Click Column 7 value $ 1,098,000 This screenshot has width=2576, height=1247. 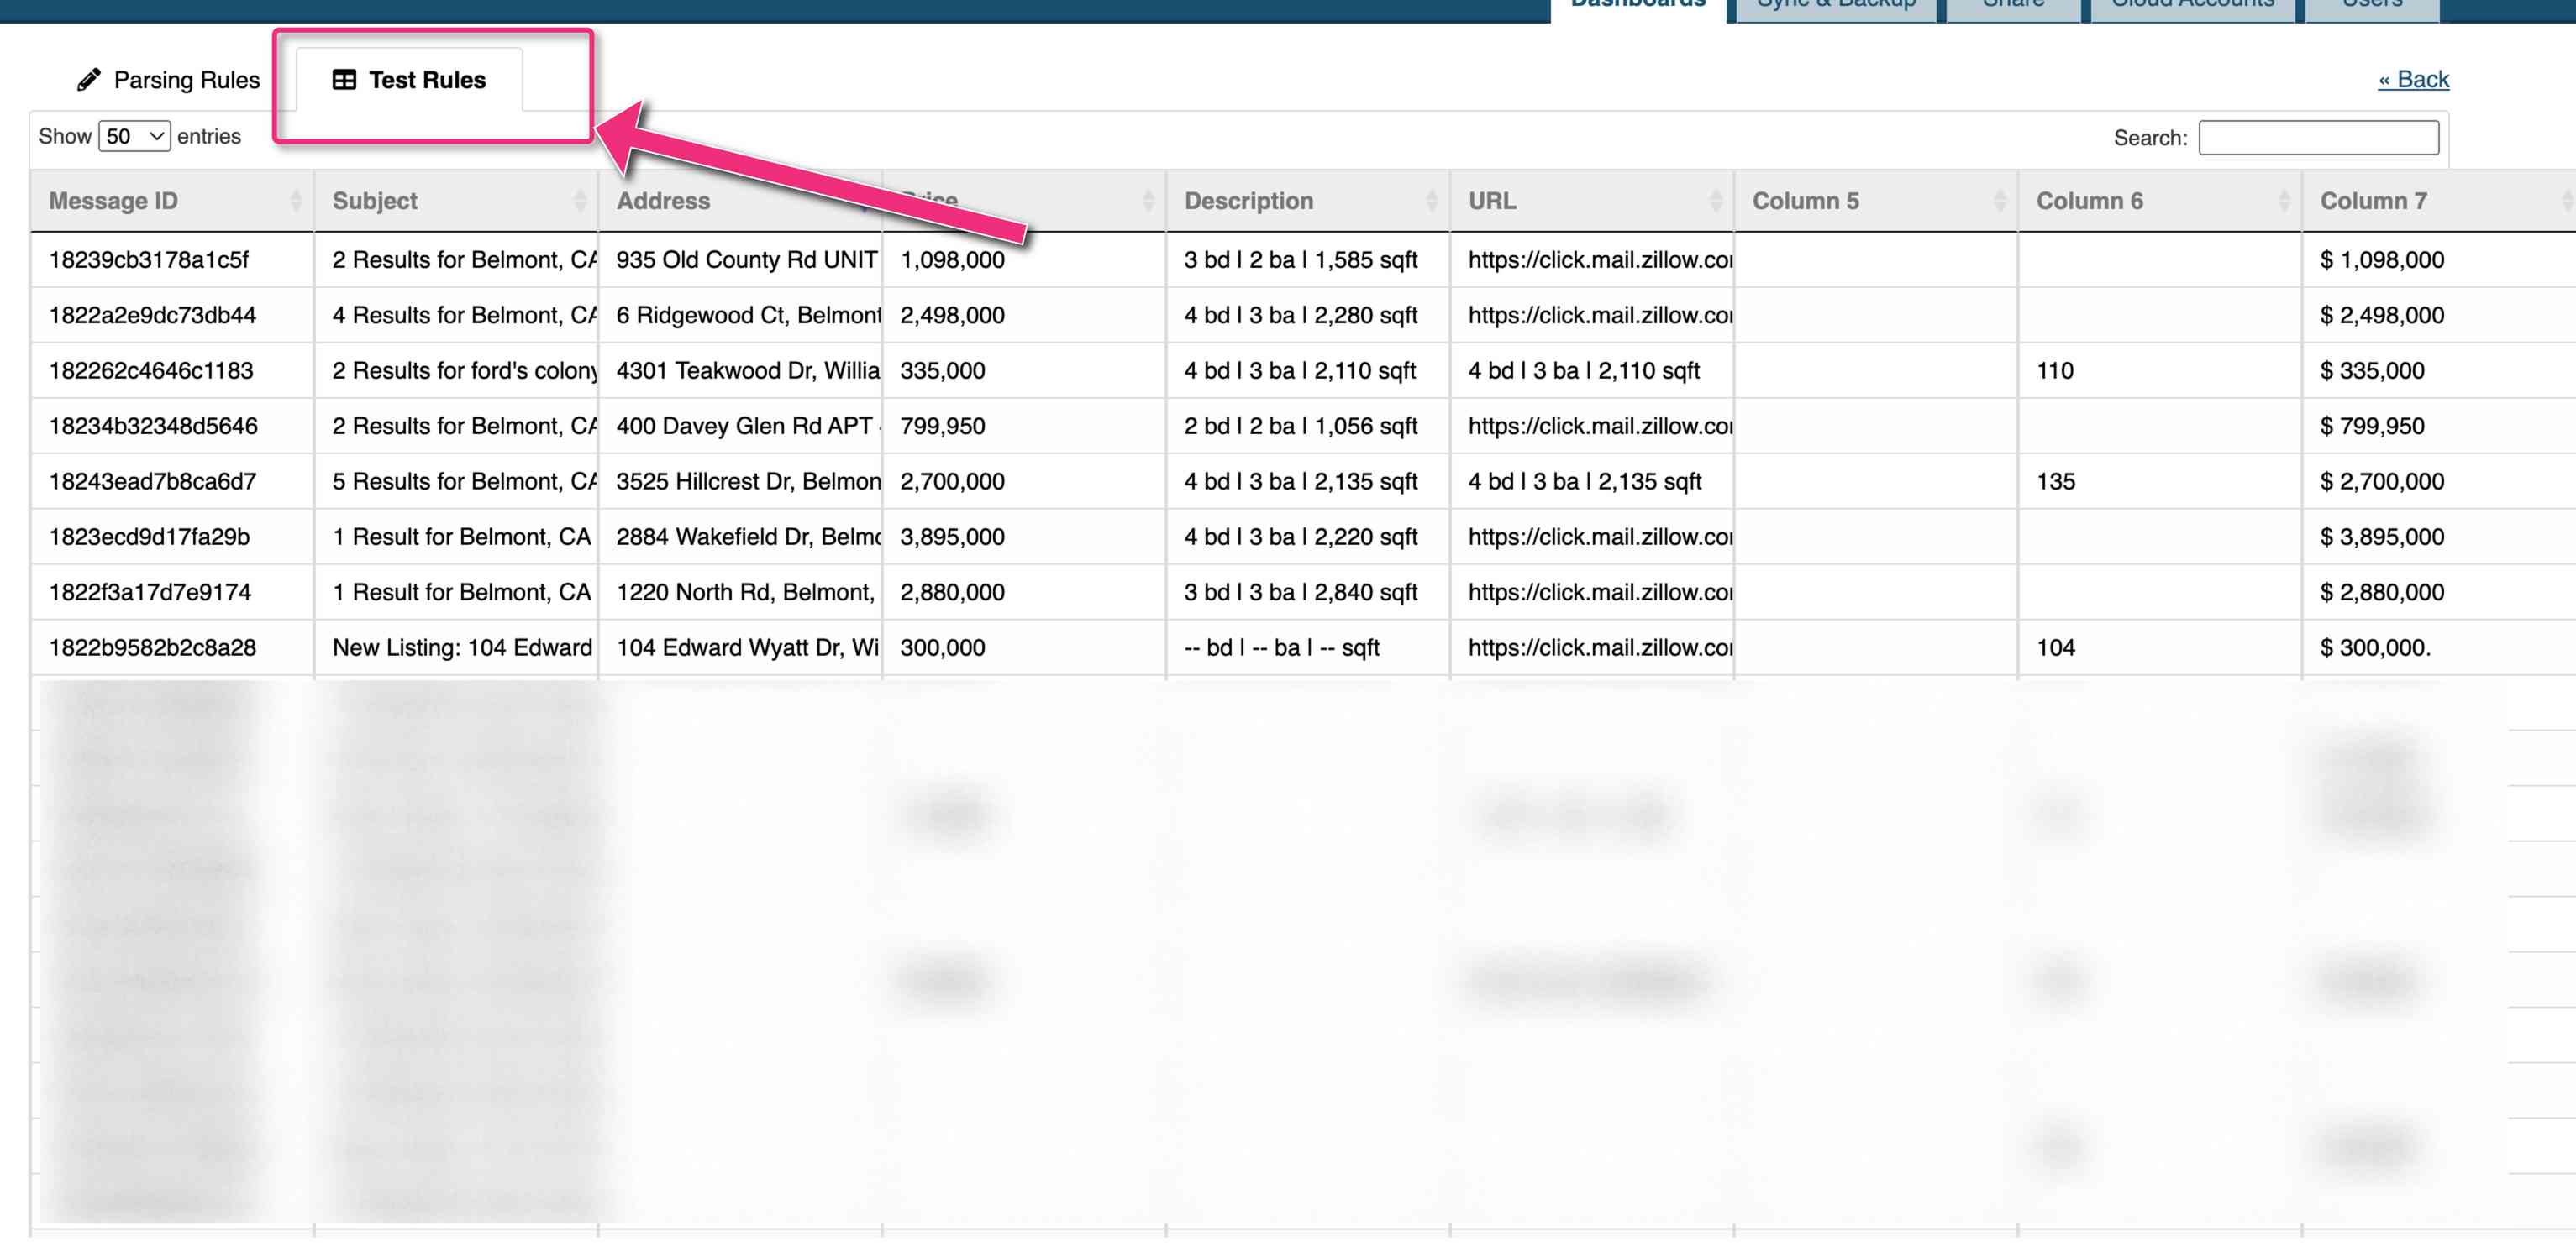[x=2381, y=259]
